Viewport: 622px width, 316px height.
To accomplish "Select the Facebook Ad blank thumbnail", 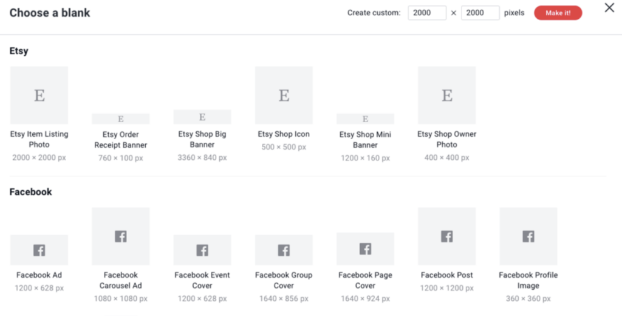I will [39, 250].
